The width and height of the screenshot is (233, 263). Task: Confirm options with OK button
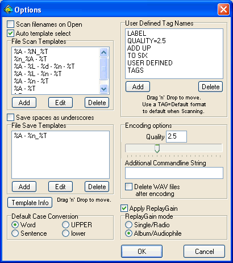click(x=142, y=252)
